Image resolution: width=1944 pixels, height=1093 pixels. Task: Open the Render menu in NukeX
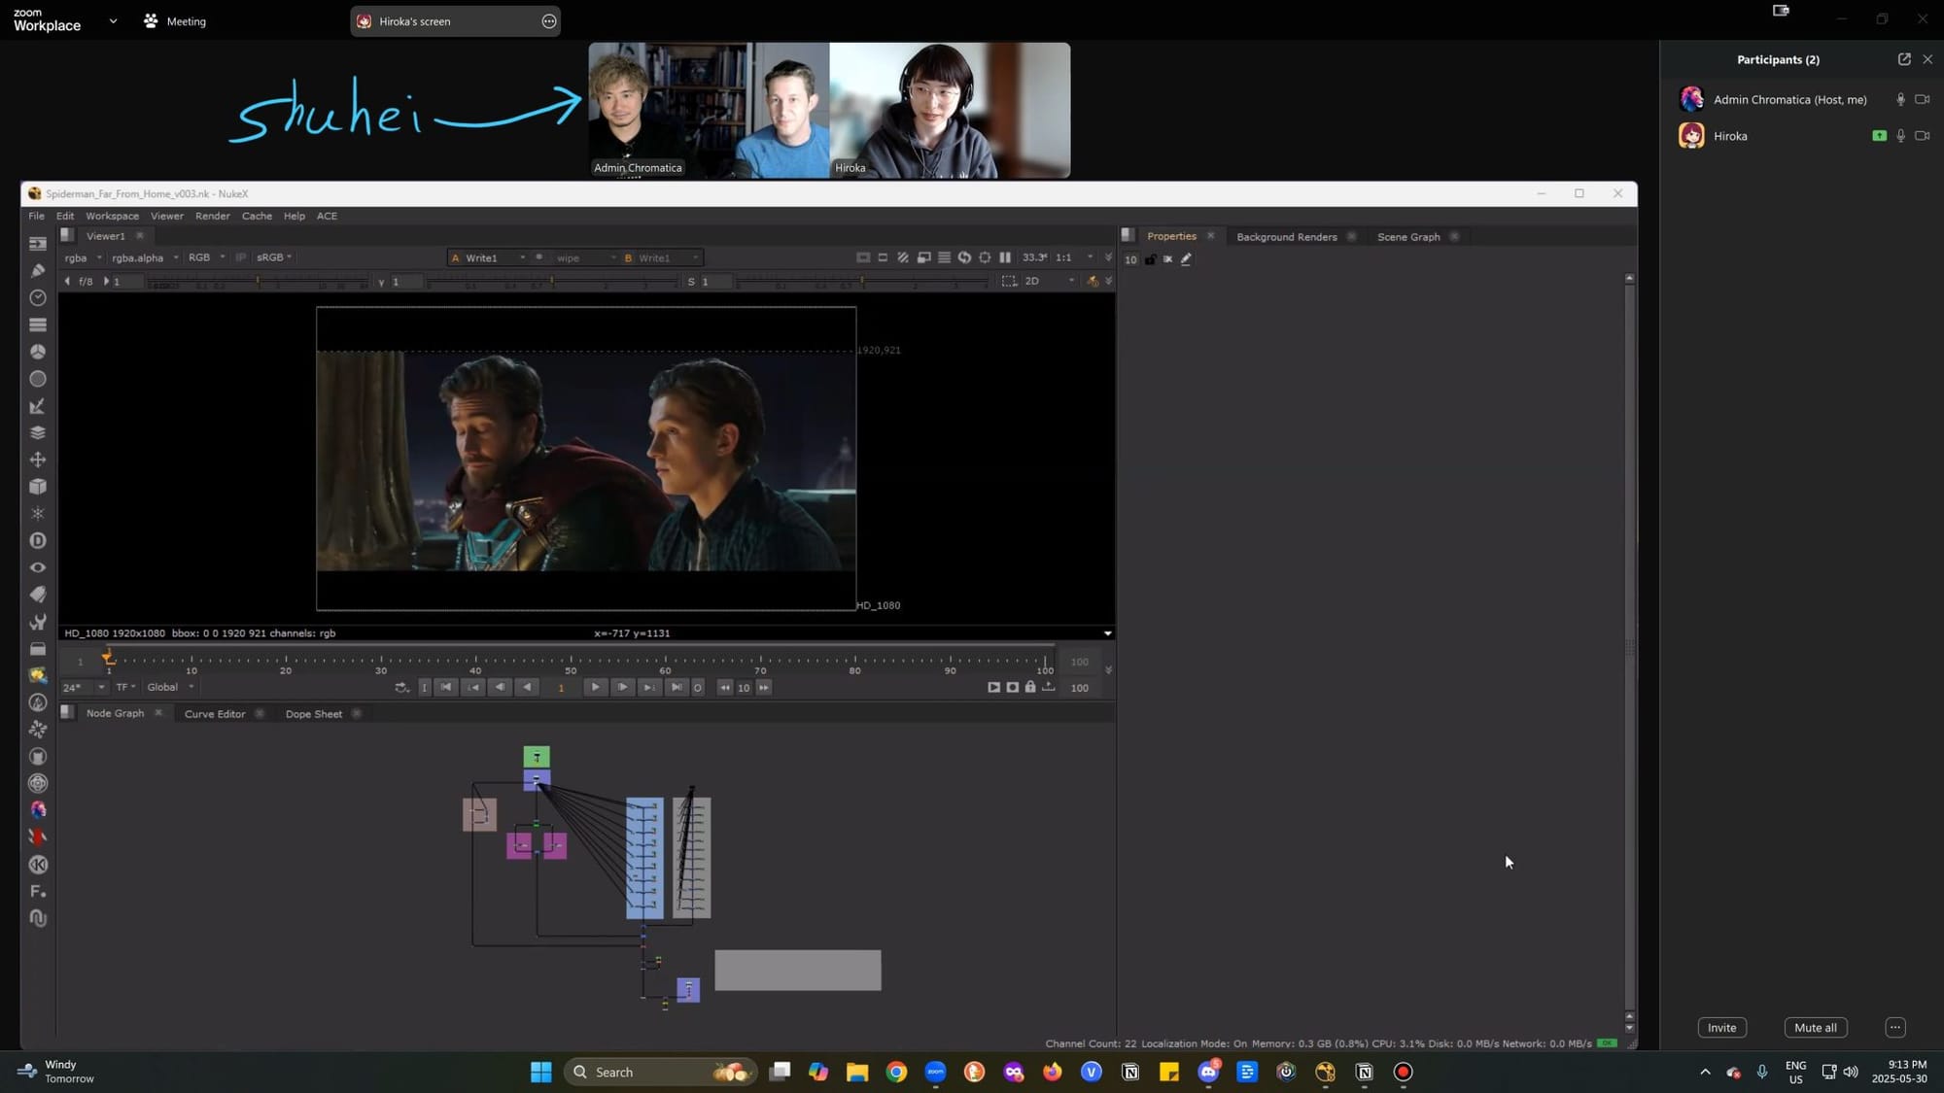212,216
